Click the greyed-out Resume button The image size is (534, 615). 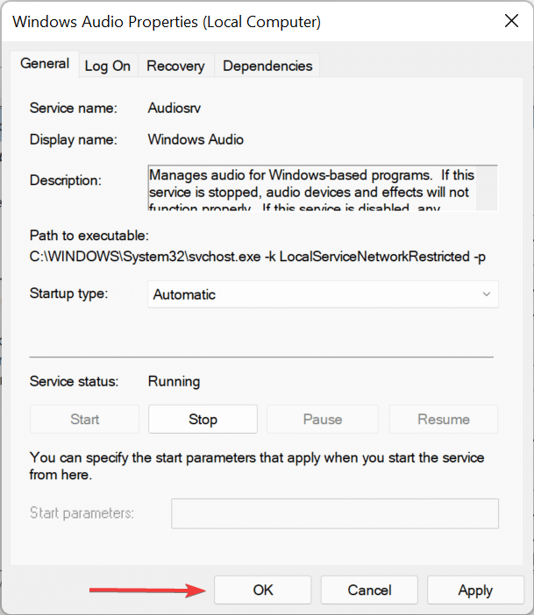pos(444,420)
